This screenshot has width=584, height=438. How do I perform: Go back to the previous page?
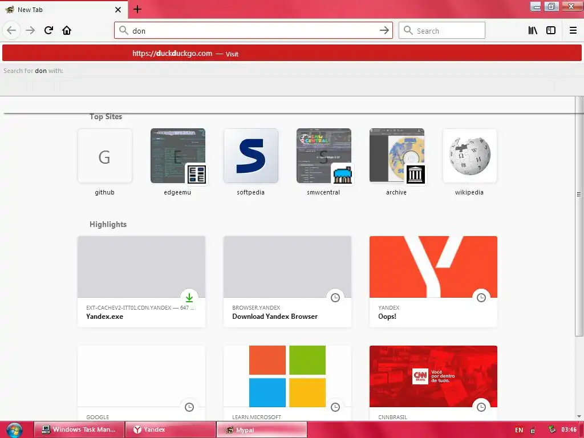coord(11,30)
